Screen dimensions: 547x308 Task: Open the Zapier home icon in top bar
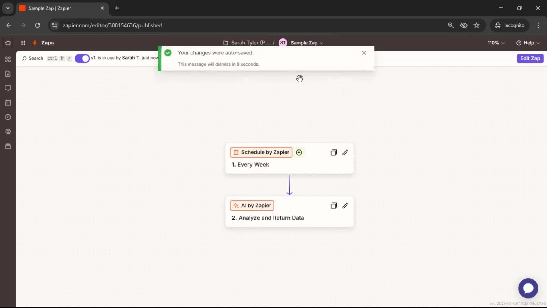click(x=8, y=43)
